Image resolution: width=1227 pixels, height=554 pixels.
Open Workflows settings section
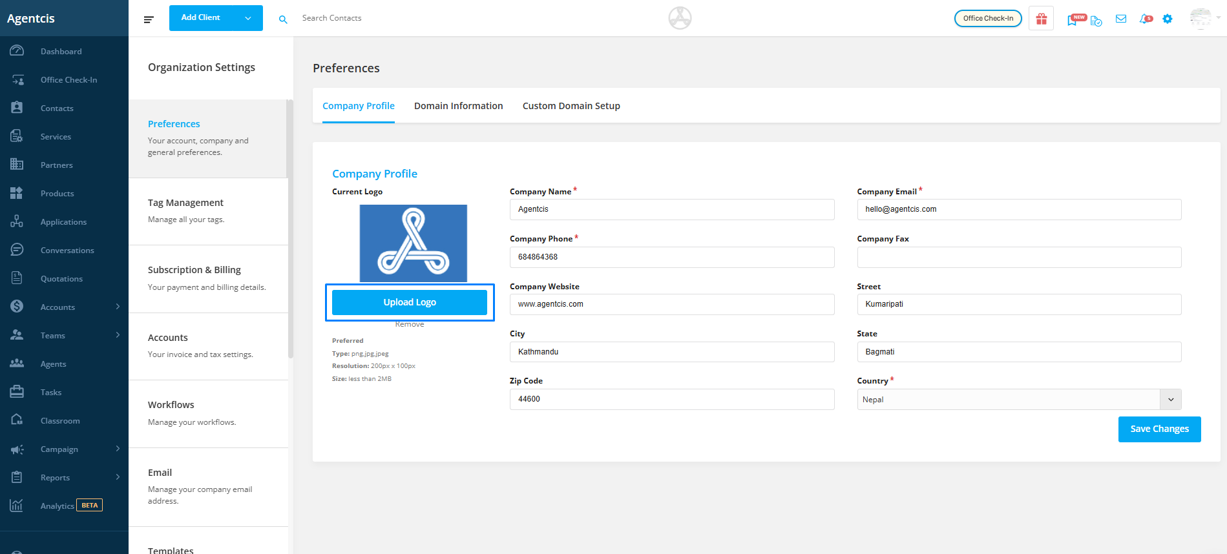pos(208,414)
